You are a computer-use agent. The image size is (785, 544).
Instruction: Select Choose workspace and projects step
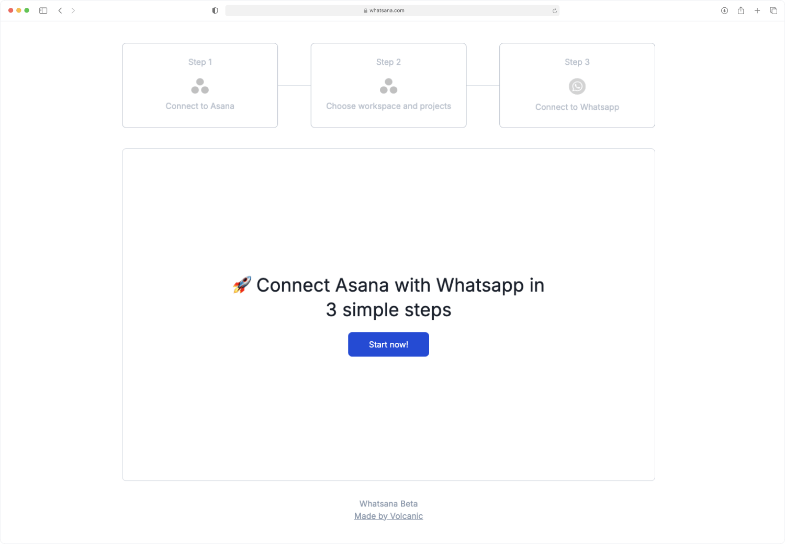[x=388, y=106]
